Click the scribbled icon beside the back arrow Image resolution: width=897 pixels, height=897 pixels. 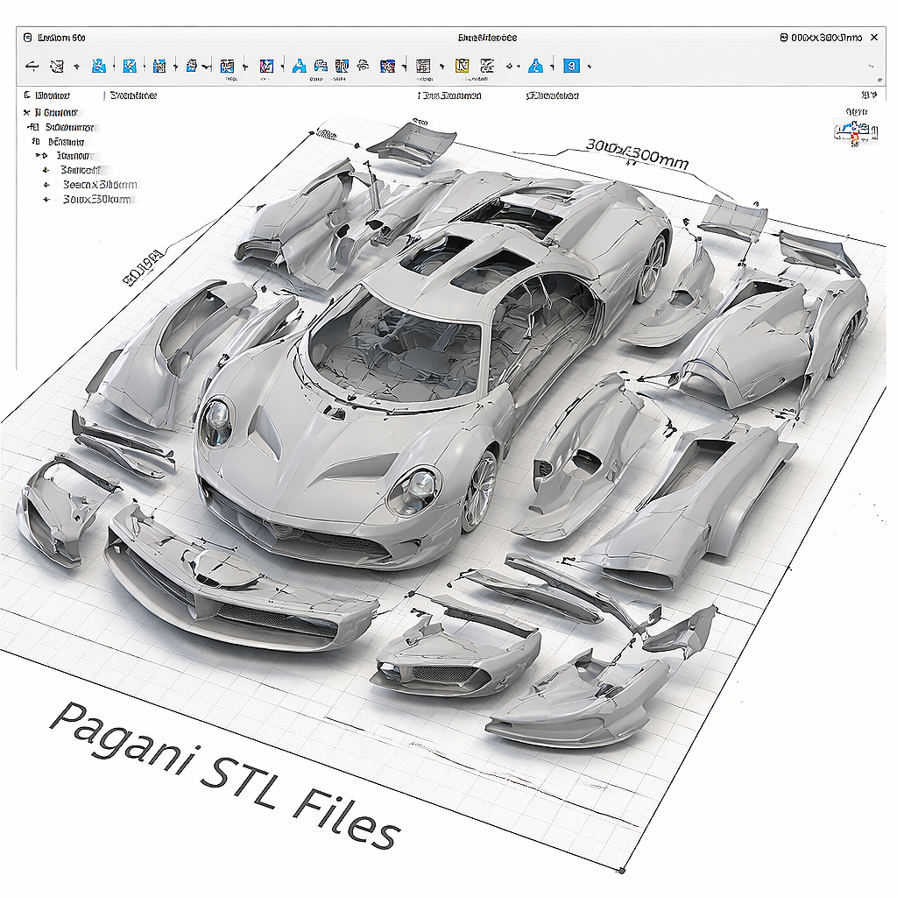57,66
